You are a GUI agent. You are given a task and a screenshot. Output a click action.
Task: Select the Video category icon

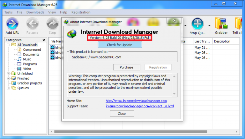pyautogui.click(x=19, y=69)
